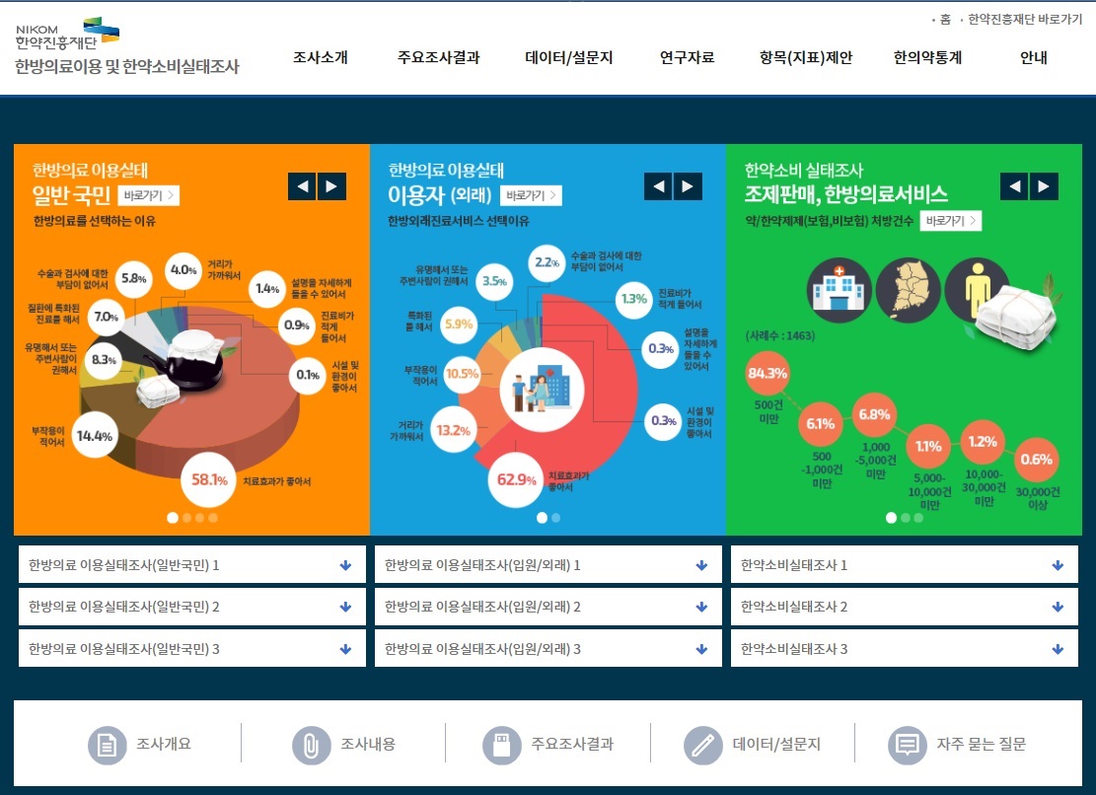Advance to next slide in 조제판매 green panel

[x=1044, y=185]
